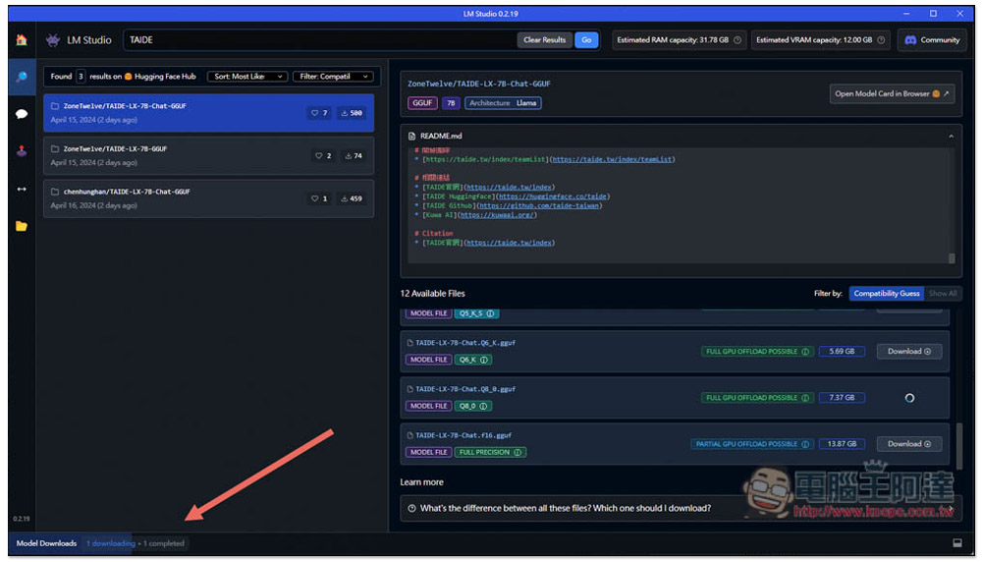Open the Playground sidebar icon

coord(22,151)
